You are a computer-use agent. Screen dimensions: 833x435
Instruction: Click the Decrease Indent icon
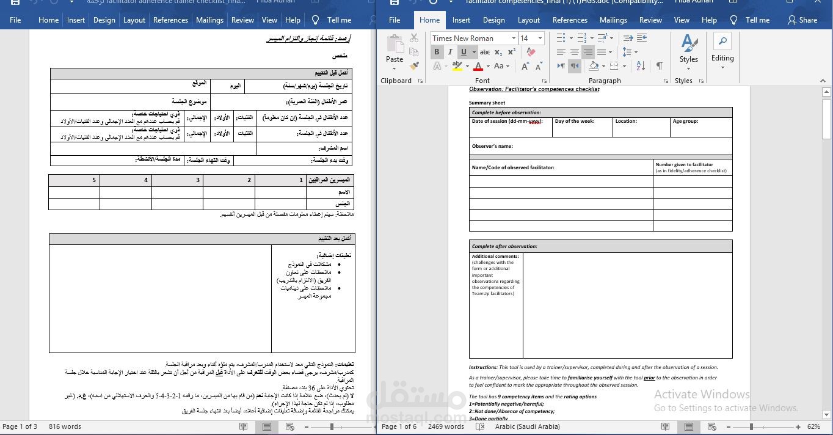(x=627, y=38)
